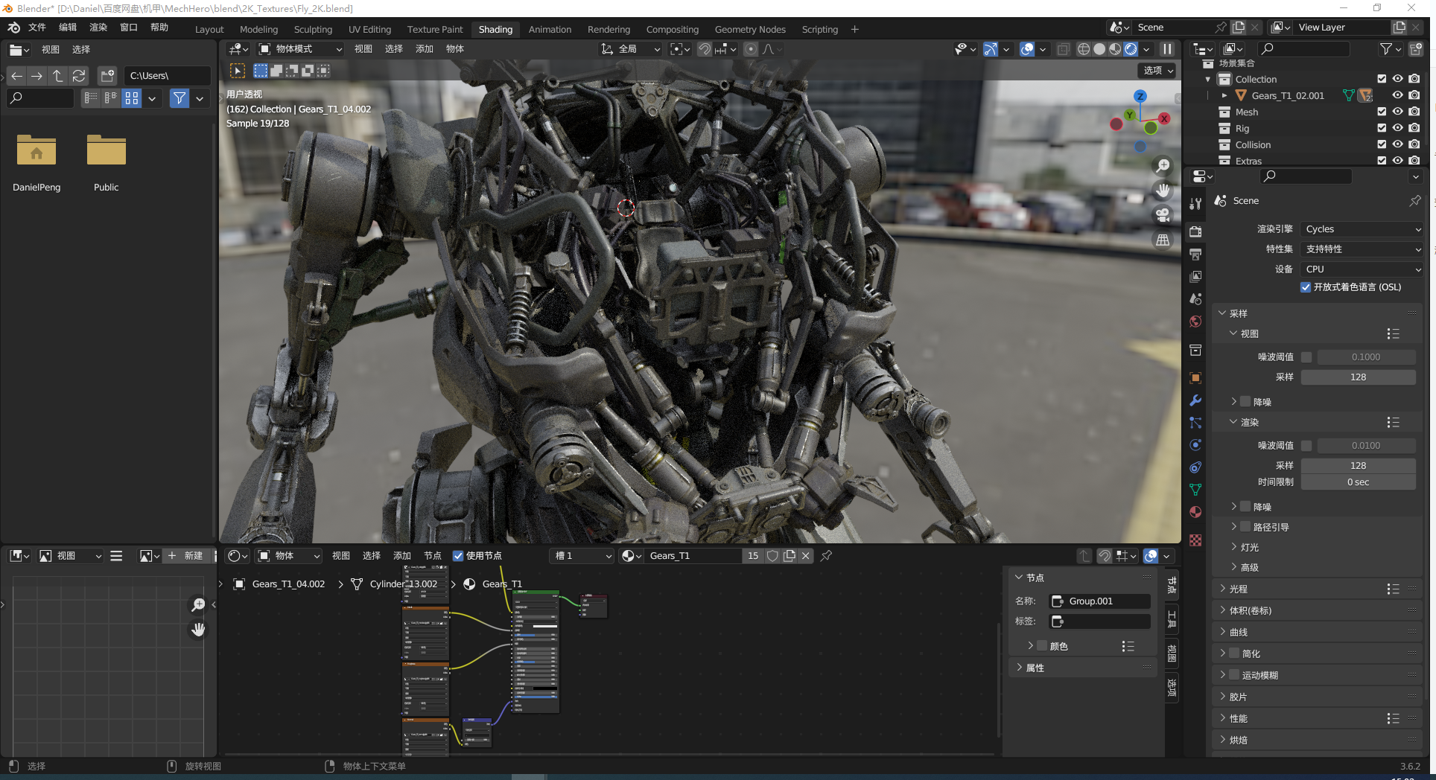Open the Material properties tab icon
The image size is (1436, 780).
1195,512
